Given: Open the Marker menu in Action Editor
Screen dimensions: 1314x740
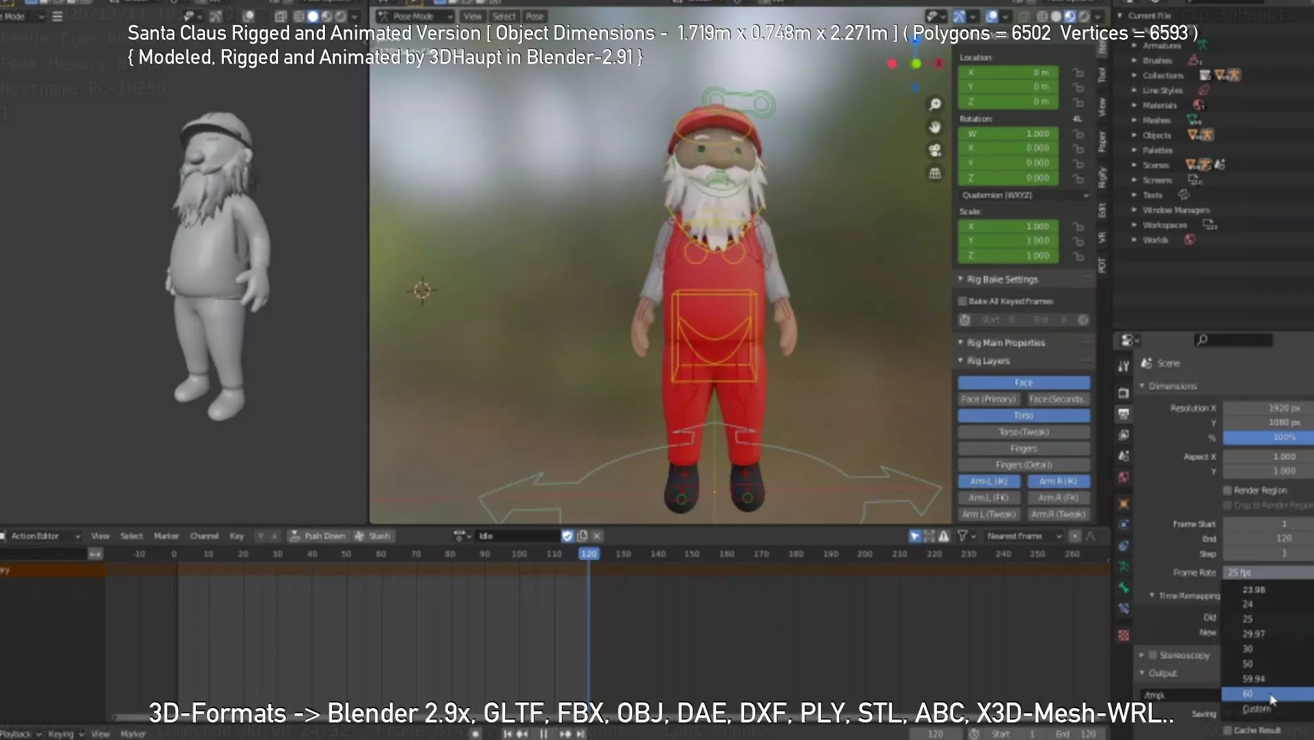Looking at the screenshot, I should pos(166,535).
